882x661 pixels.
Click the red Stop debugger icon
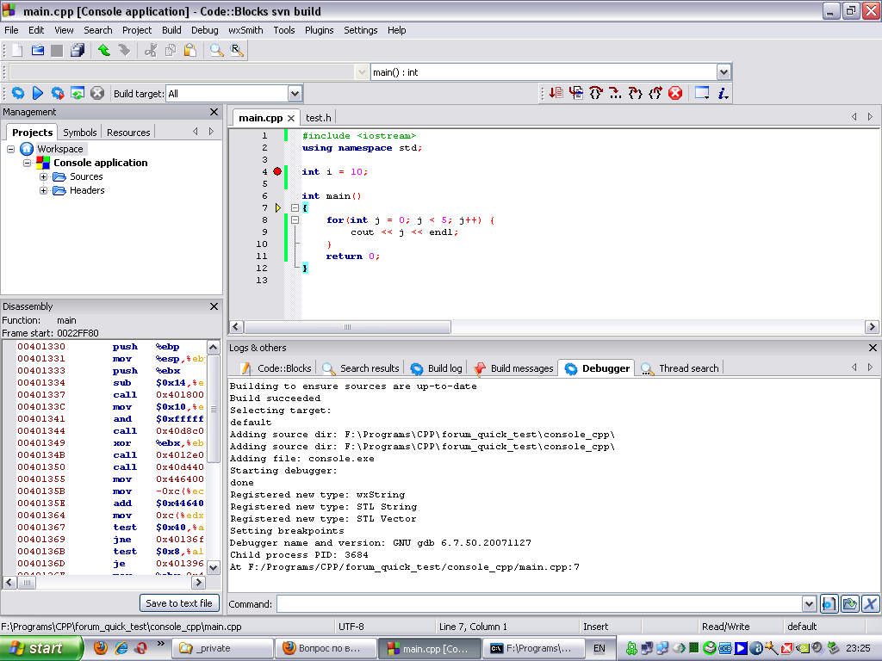tap(675, 93)
